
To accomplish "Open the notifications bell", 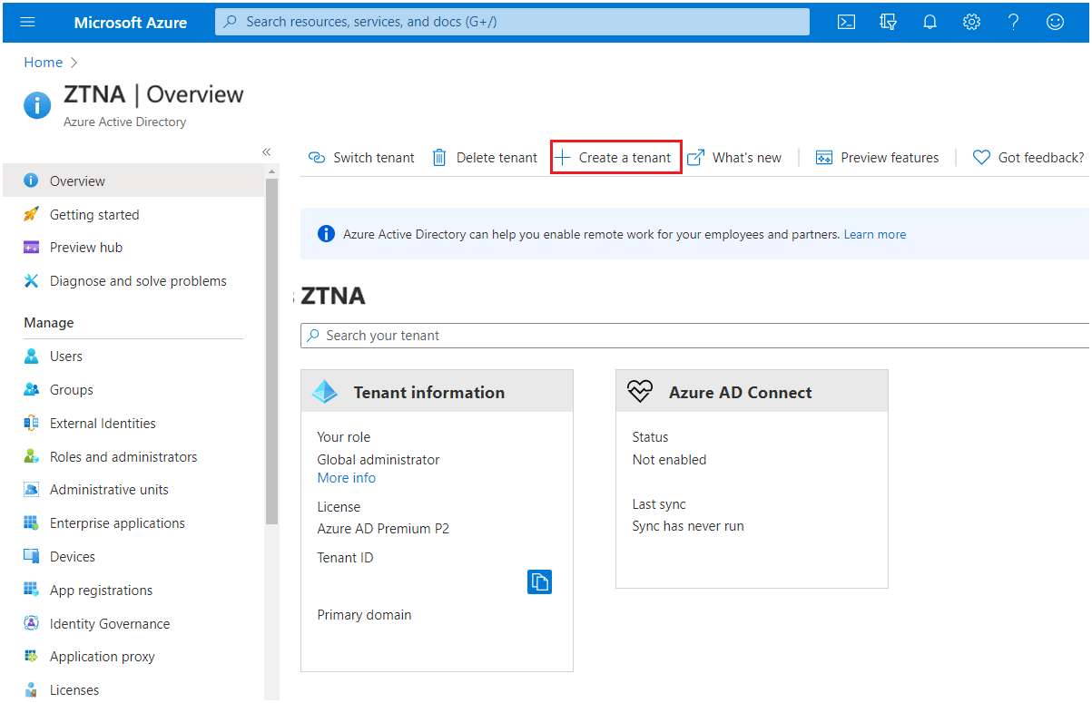I will (x=930, y=22).
